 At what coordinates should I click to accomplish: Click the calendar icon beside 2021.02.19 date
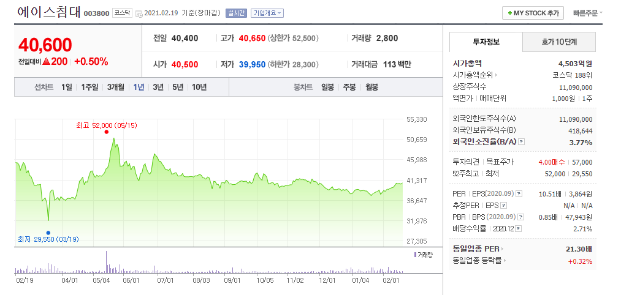click(x=139, y=13)
